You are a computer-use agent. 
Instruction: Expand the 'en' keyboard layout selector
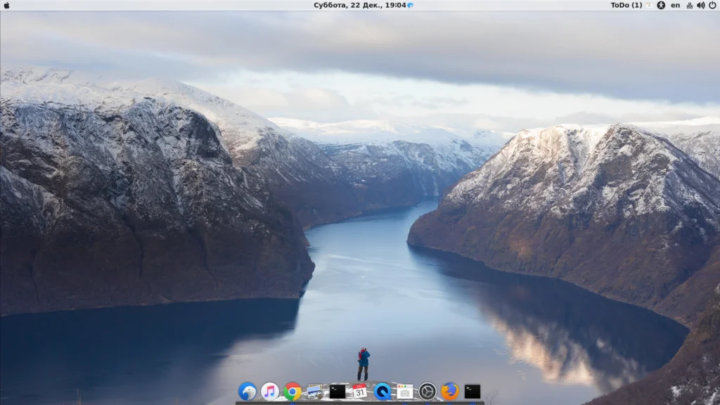[x=675, y=5]
